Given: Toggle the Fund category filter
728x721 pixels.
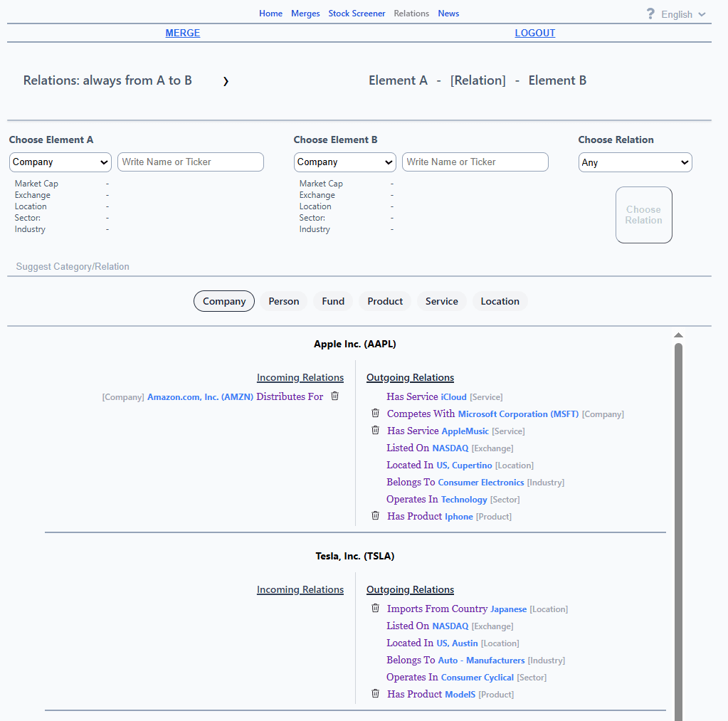Looking at the screenshot, I should [333, 301].
